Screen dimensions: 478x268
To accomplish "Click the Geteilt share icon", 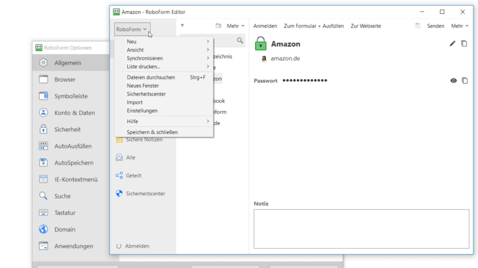I will tap(119, 175).
